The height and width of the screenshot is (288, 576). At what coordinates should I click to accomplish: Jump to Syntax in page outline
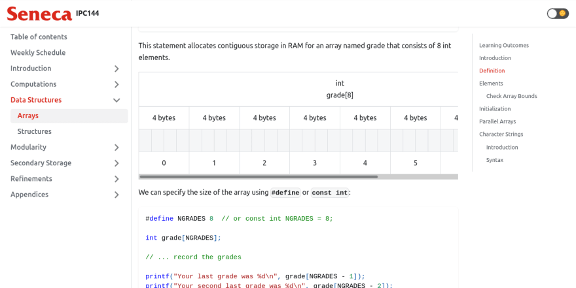click(x=495, y=160)
